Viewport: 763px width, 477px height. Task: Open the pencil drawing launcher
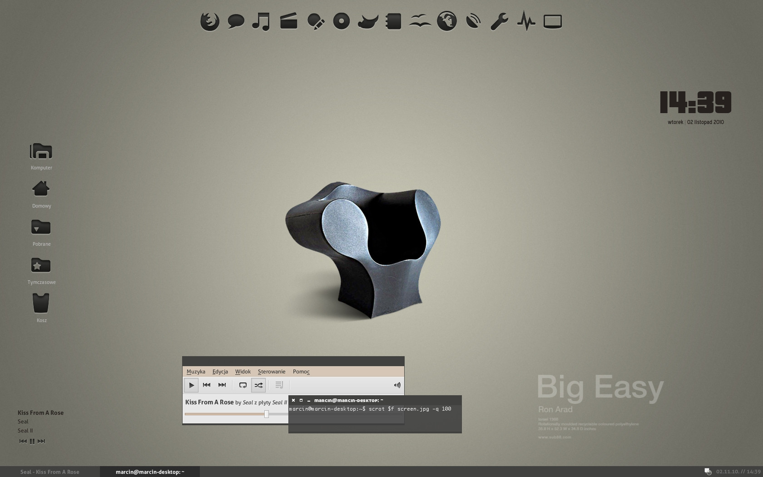click(316, 21)
